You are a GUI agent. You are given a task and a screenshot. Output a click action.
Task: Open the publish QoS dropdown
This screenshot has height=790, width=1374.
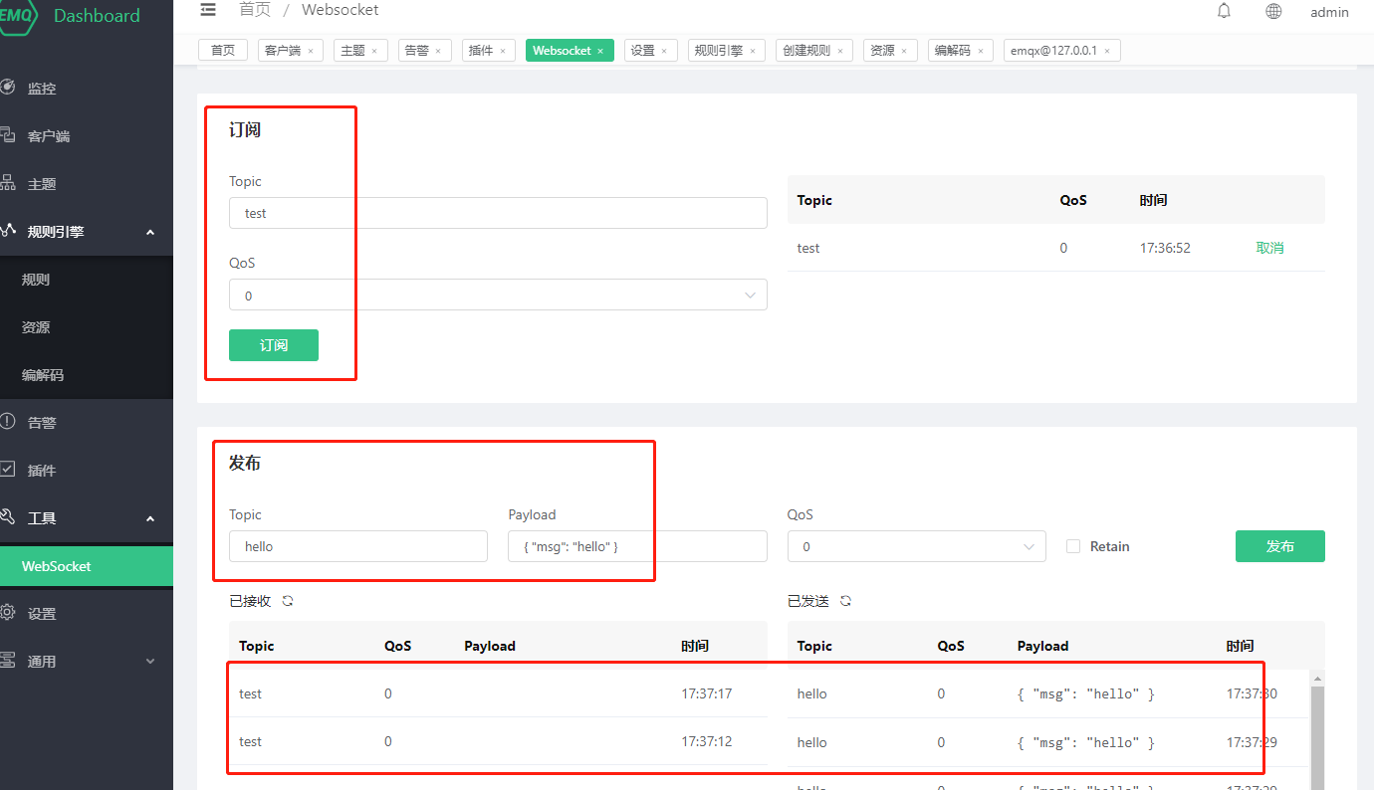(917, 546)
